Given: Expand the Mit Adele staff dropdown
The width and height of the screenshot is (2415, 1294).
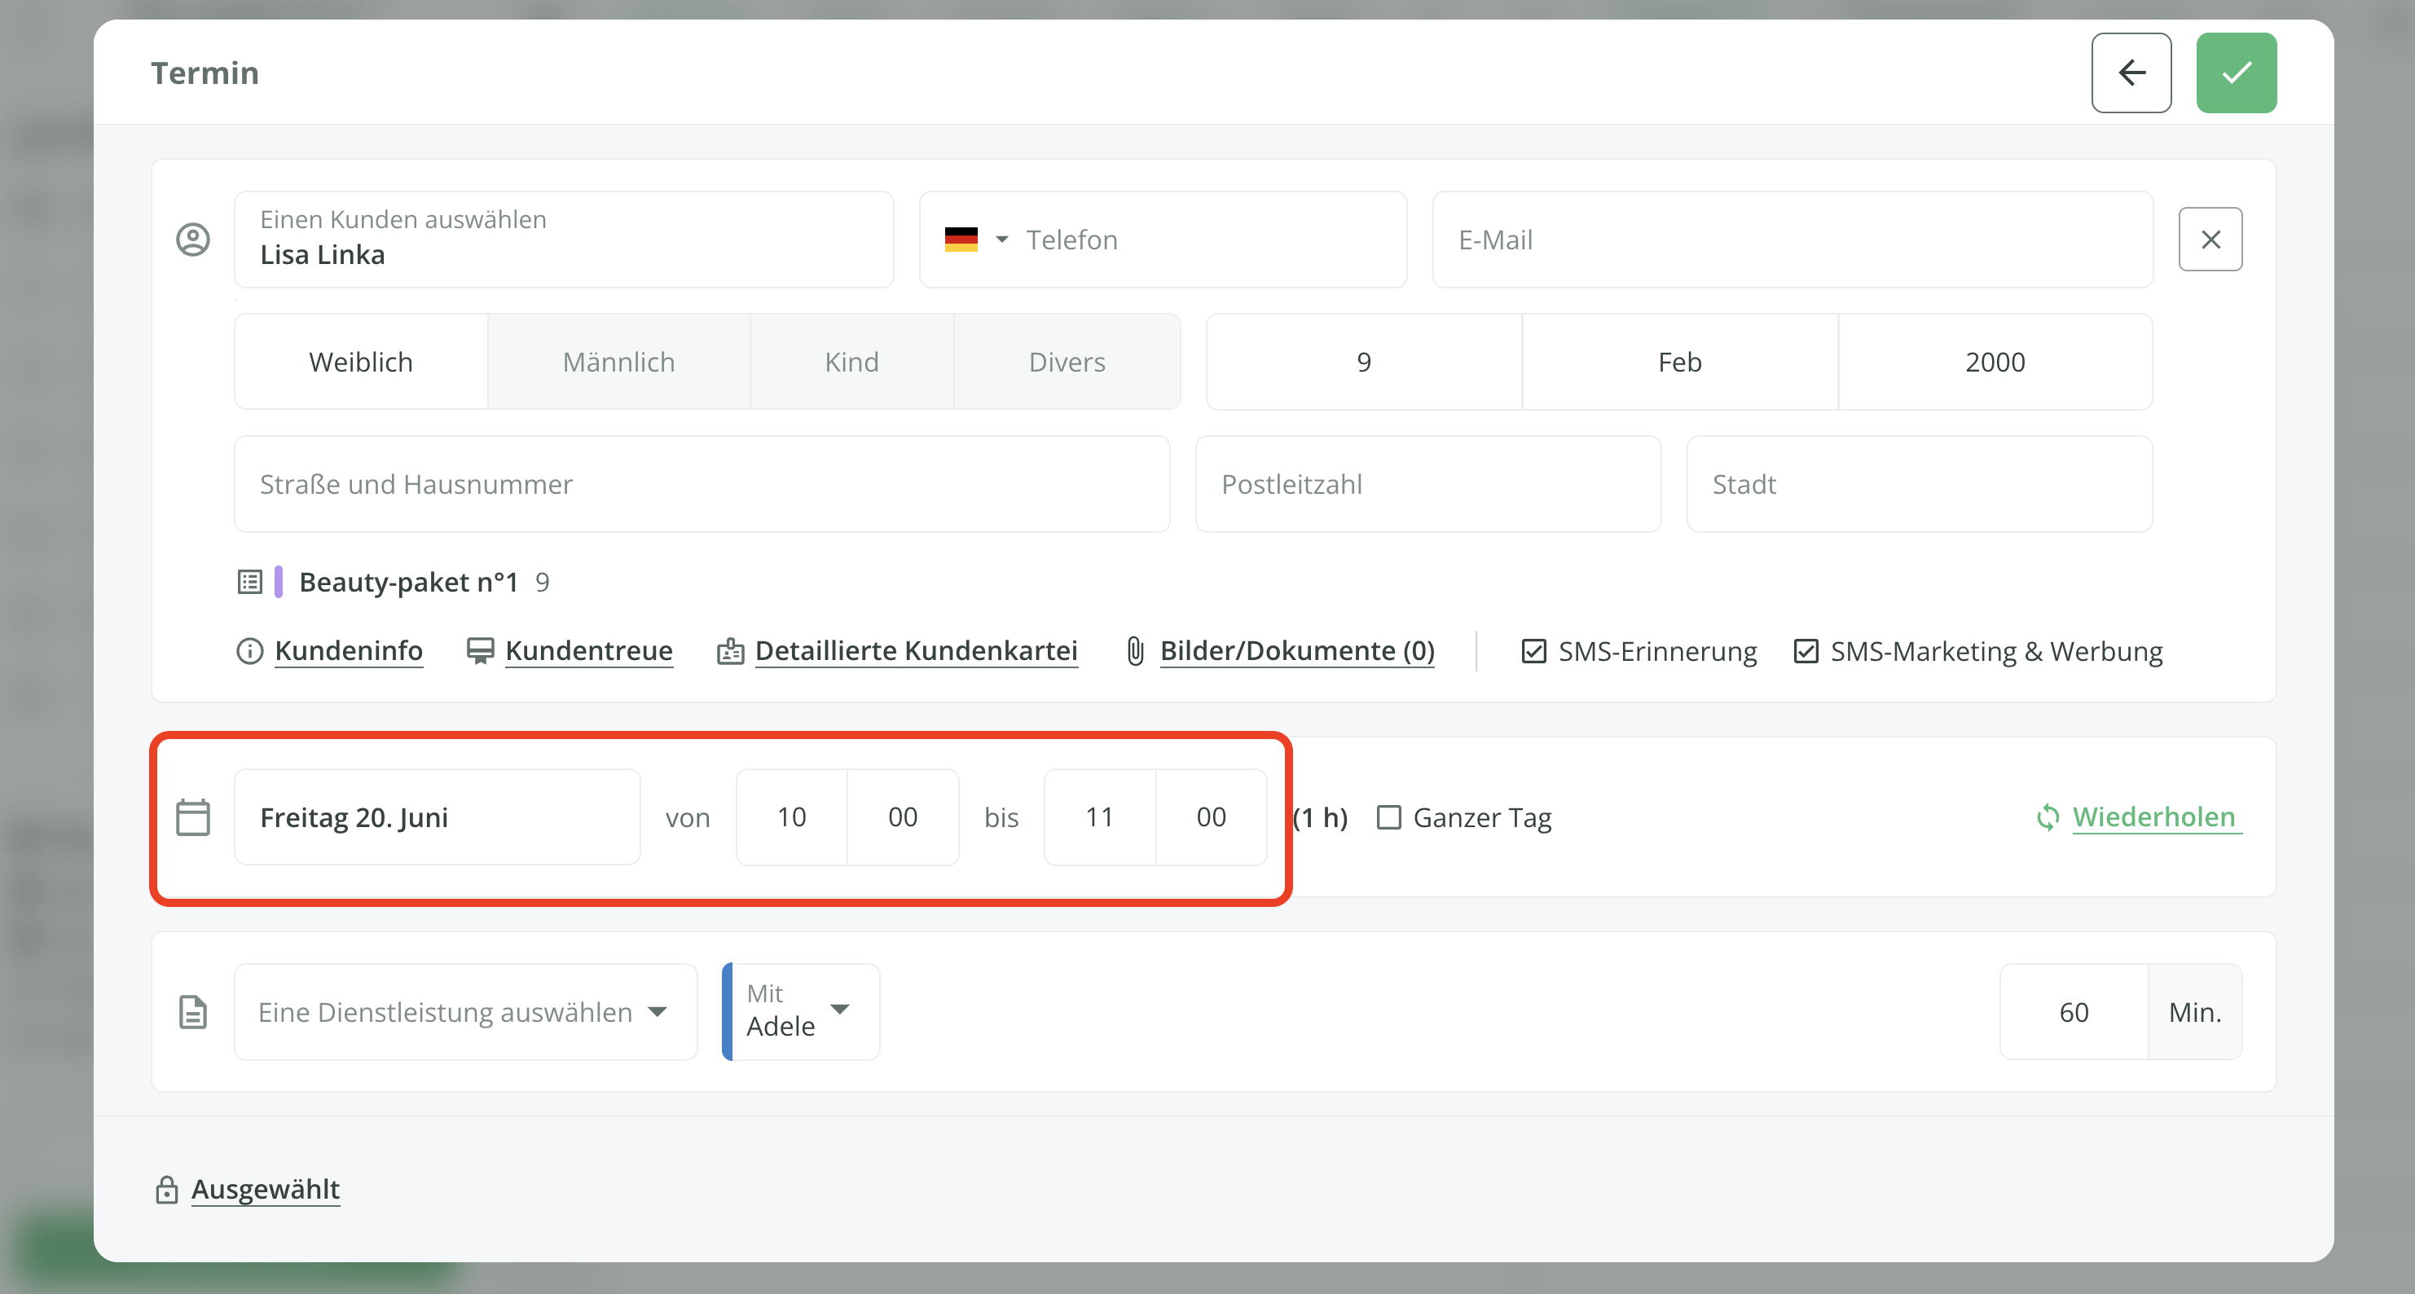Looking at the screenshot, I should (x=801, y=1012).
